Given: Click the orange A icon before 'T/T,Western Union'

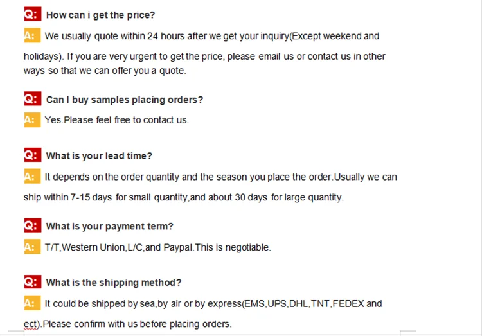Looking at the screenshot, I should [x=31, y=247].
